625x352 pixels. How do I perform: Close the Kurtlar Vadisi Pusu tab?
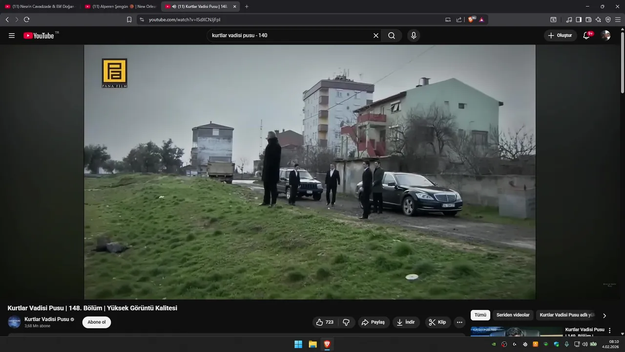234,6
